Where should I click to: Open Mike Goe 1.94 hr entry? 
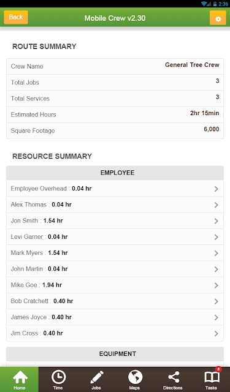[115, 285]
